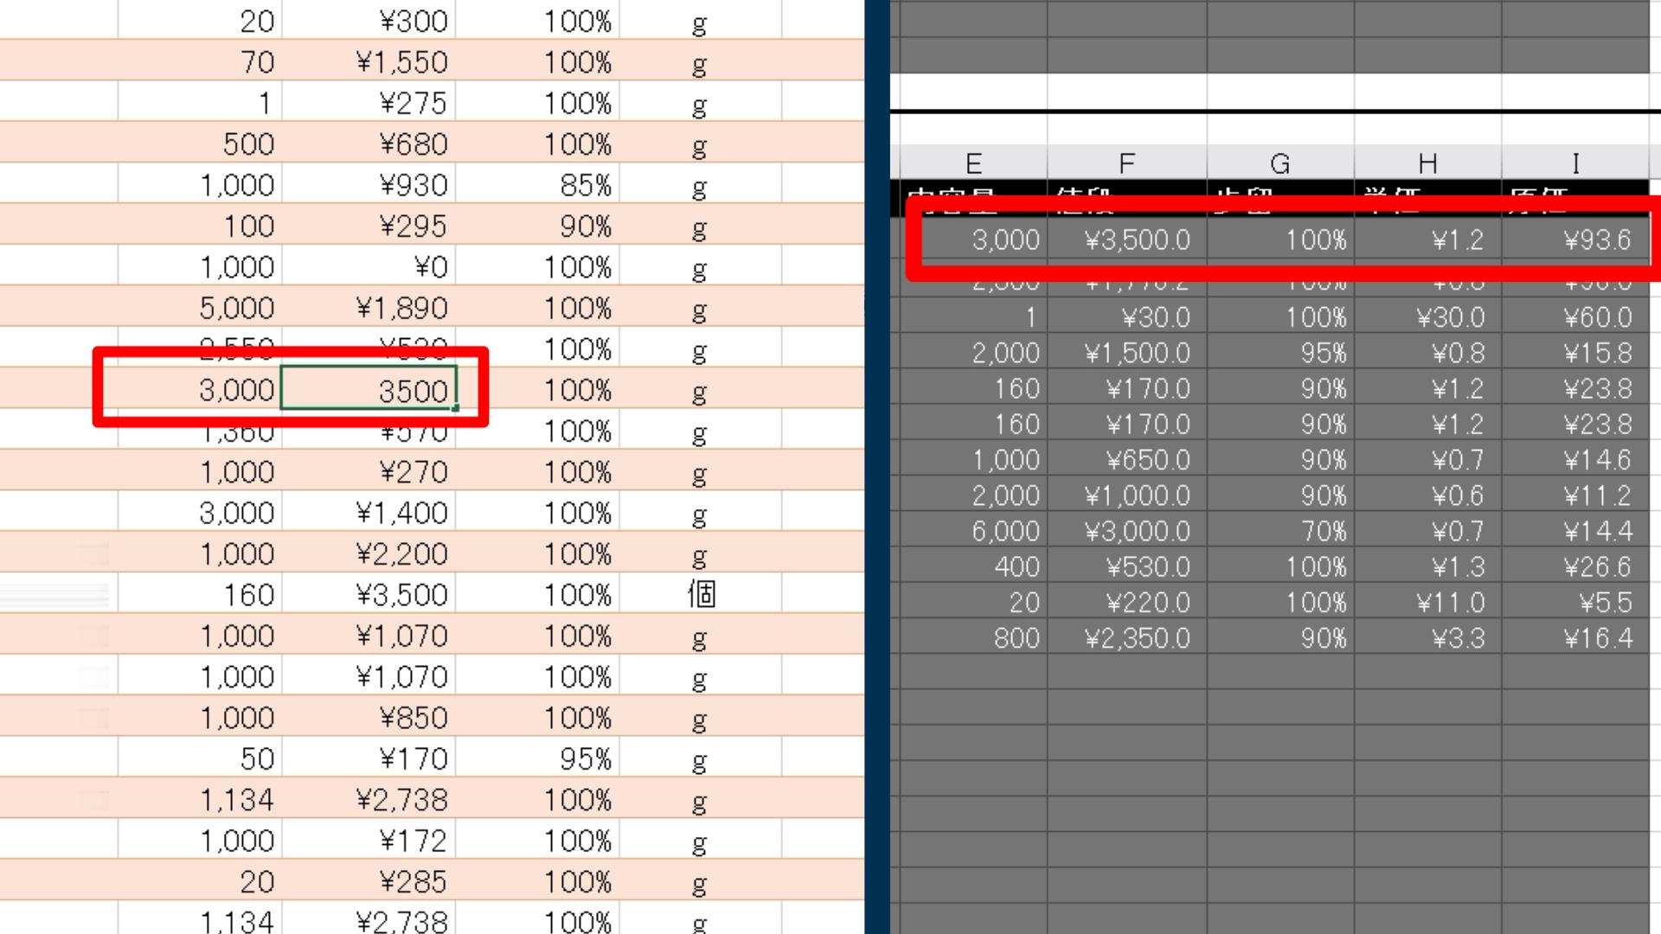Select the ¥2,350.0 cell in gray table

[x=1126, y=638]
